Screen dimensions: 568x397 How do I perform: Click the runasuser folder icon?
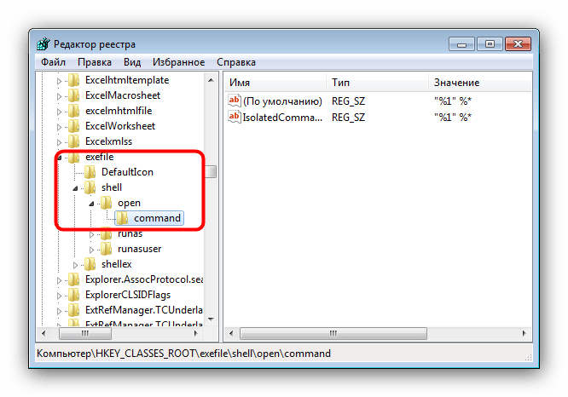[x=106, y=249]
